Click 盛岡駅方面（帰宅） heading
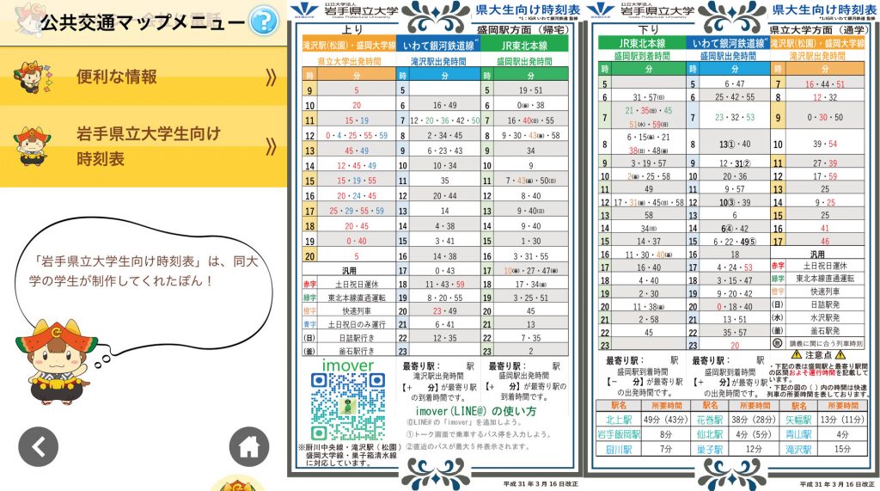 click(522, 29)
